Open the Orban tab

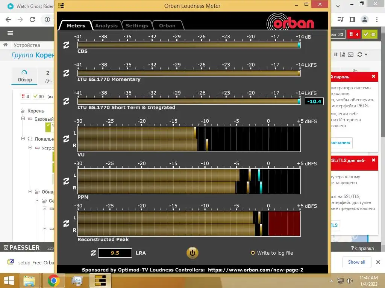click(x=167, y=26)
